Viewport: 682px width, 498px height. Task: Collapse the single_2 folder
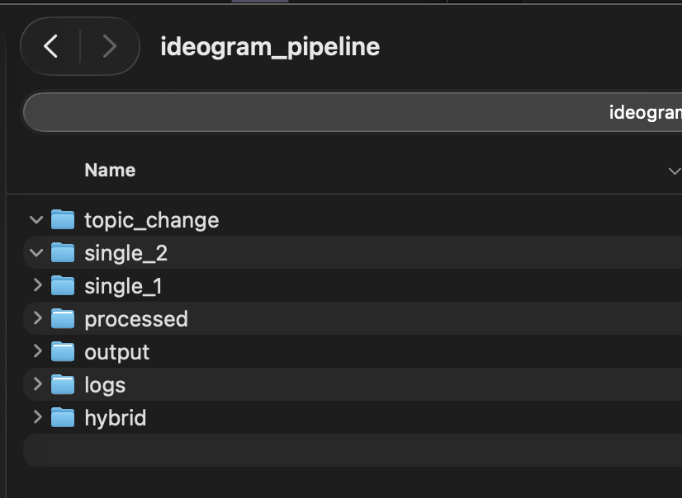coord(35,252)
